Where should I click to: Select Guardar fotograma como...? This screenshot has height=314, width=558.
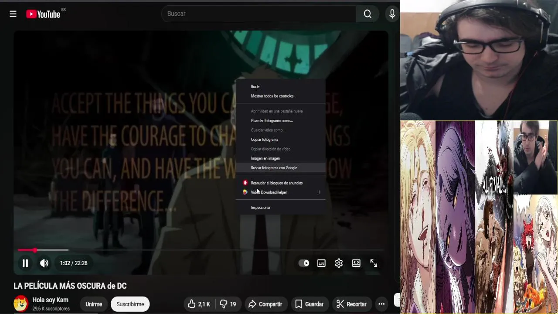pyautogui.click(x=281, y=120)
